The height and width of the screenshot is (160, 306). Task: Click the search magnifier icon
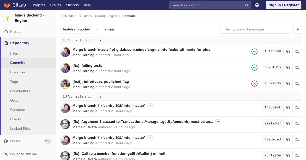[247, 5]
